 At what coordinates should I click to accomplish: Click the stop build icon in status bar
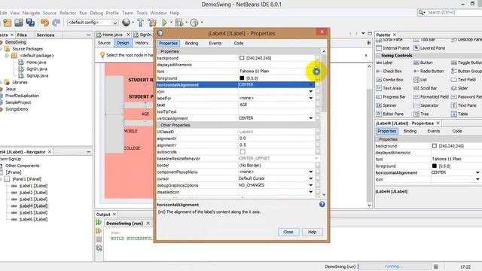(436, 266)
